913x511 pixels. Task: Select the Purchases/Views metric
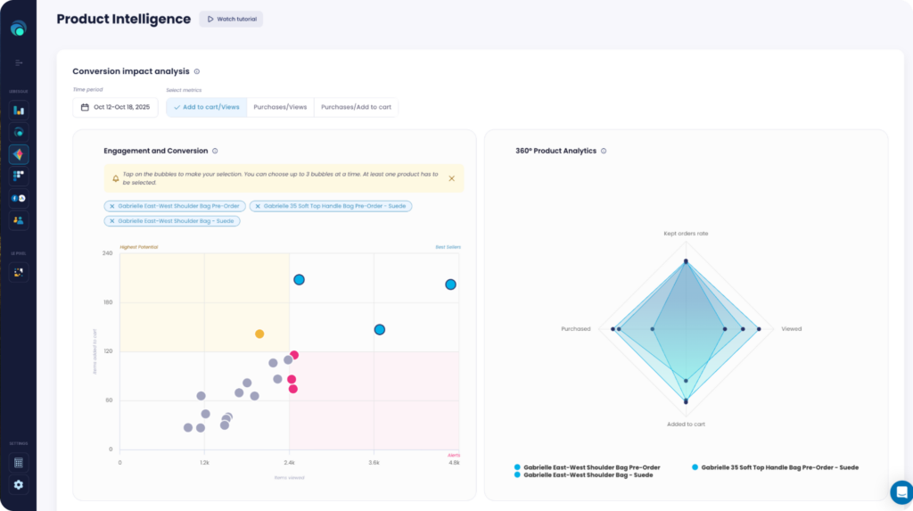coord(280,107)
